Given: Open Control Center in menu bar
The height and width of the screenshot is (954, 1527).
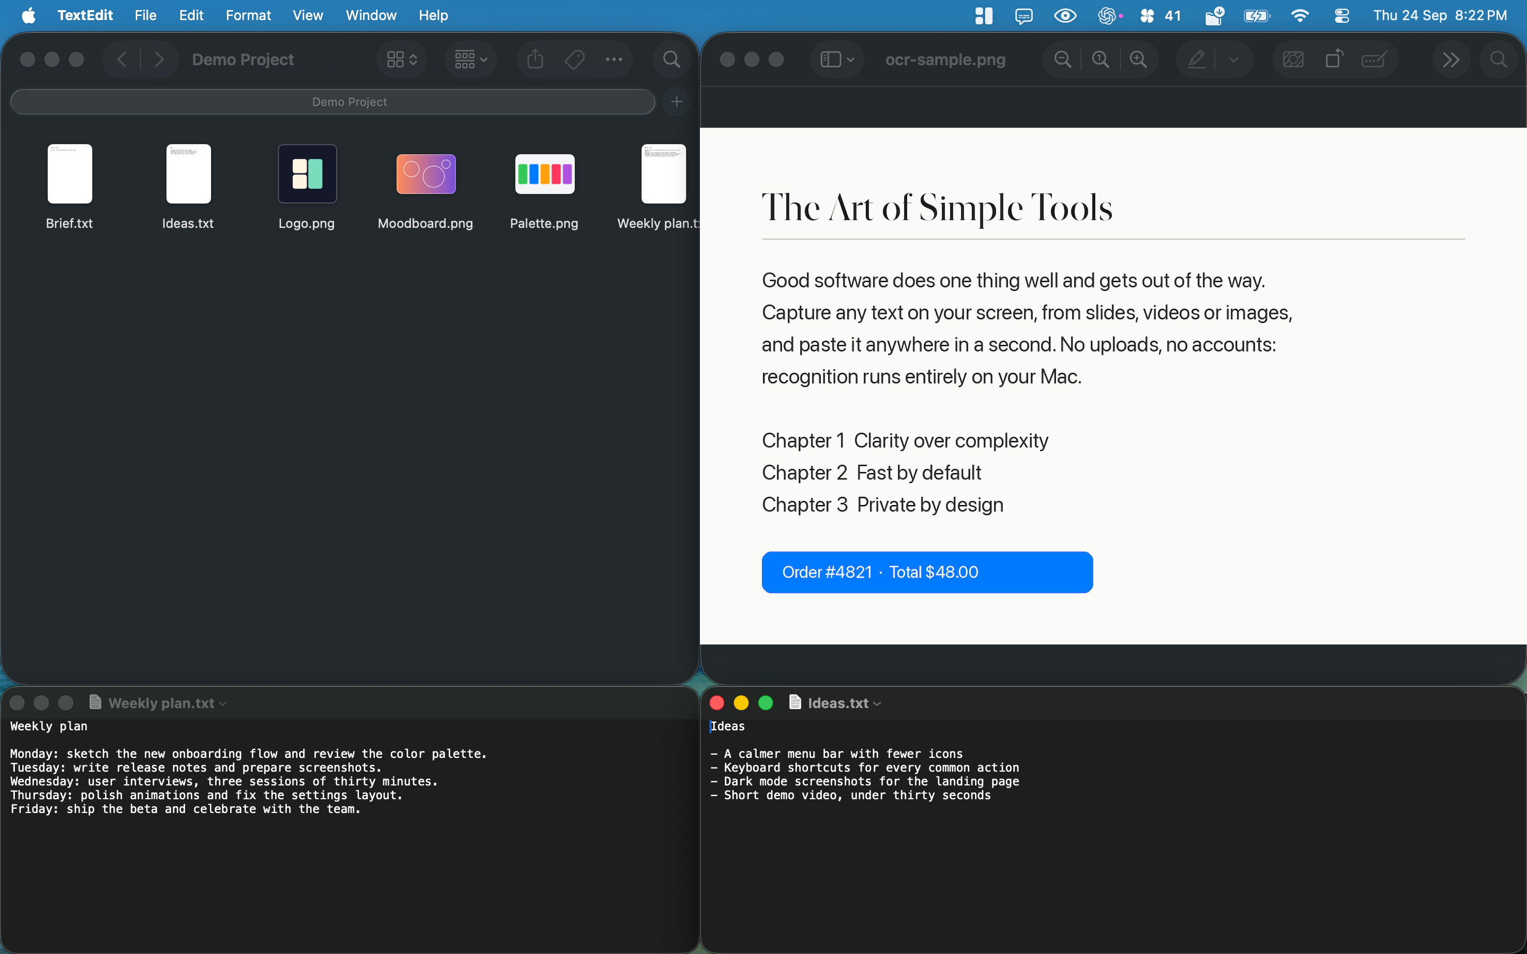Looking at the screenshot, I should [1341, 15].
